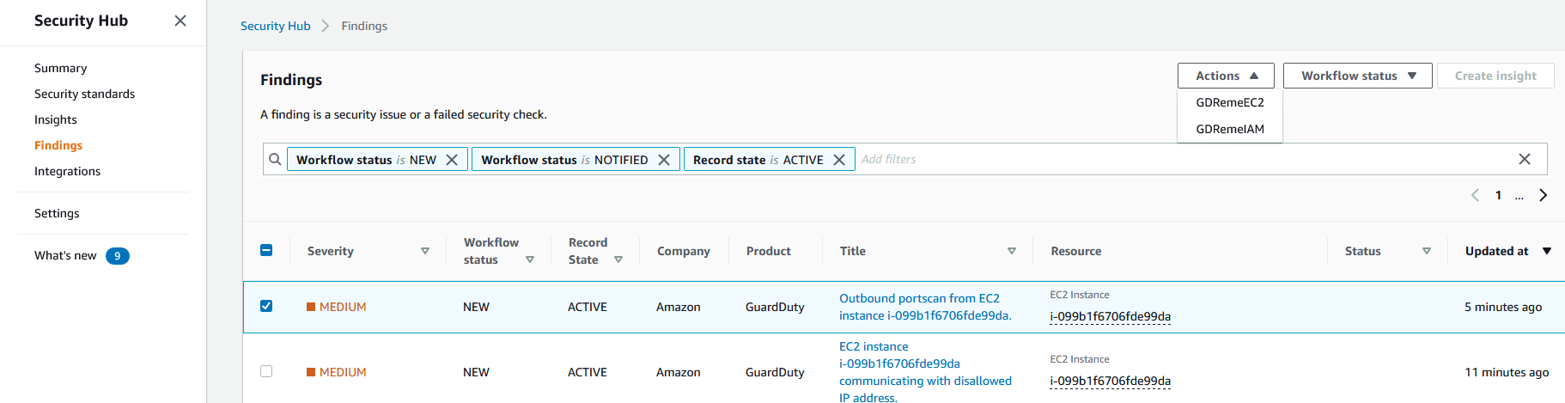Open Settings in the sidebar
Image resolution: width=1565 pixels, height=403 pixels.
click(x=57, y=213)
